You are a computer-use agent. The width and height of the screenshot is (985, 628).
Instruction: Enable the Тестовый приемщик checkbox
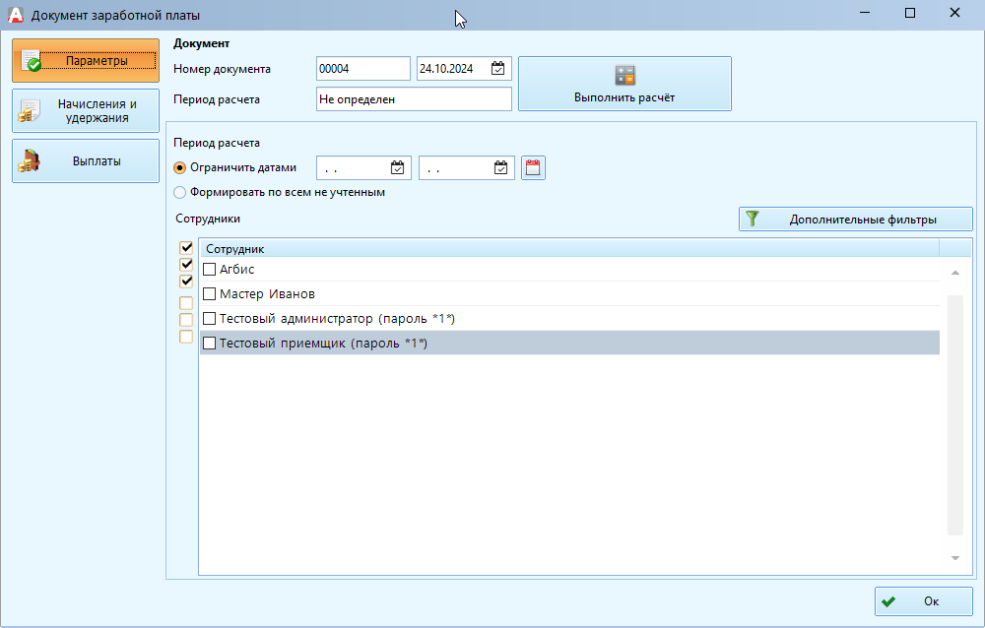(209, 344)
